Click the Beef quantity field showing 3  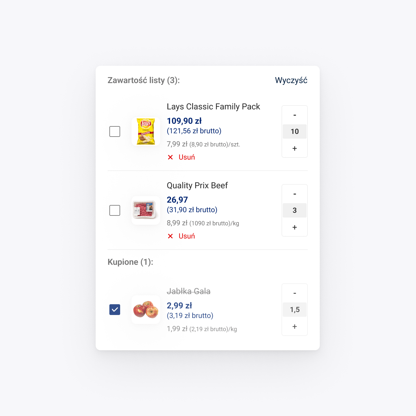pos(295,210)
